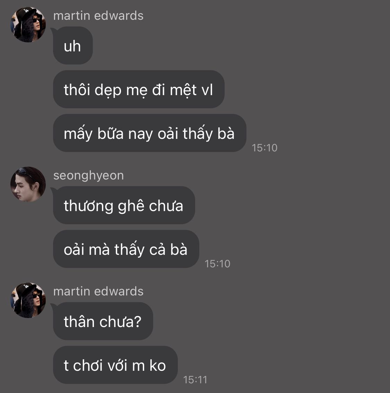This screenshot has width=390, height=393.
Task: Select the 'thân chưa?' message bubble
Action: pyautogui.click(x=103, y=321)
